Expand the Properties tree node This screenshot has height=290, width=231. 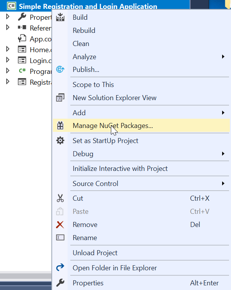[8, 17]
